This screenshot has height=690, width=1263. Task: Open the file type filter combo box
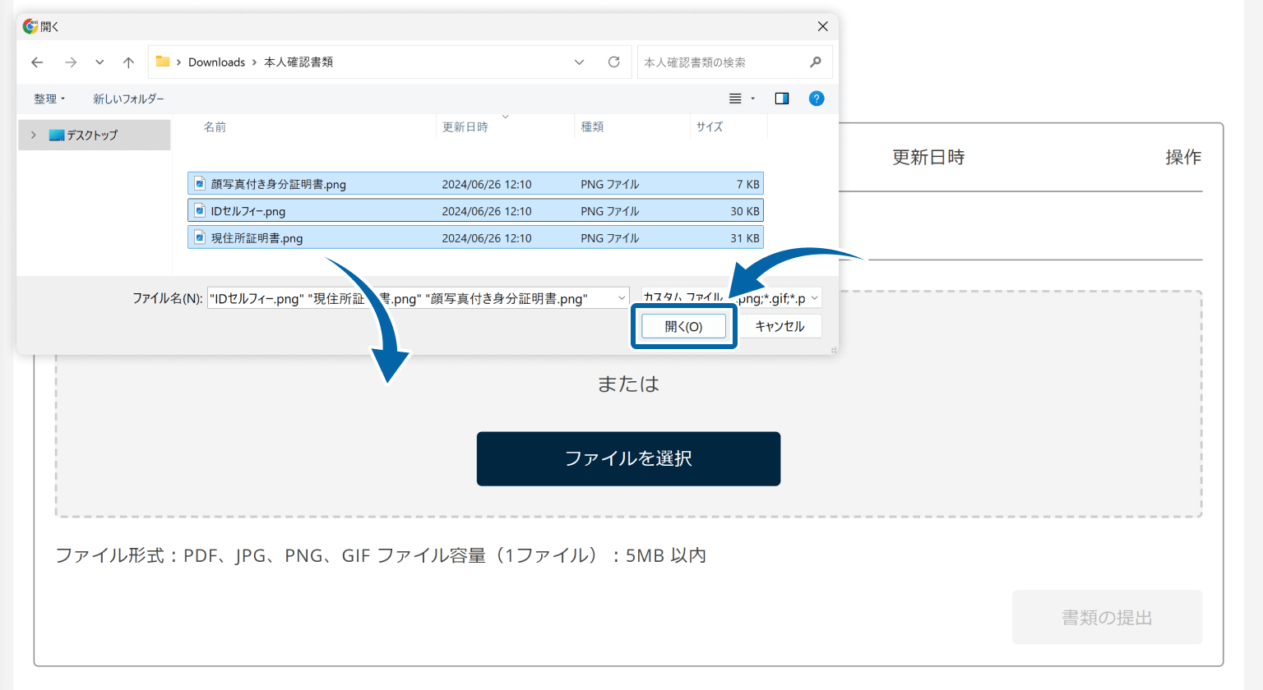pyautogui.click(x=731, y=298)
